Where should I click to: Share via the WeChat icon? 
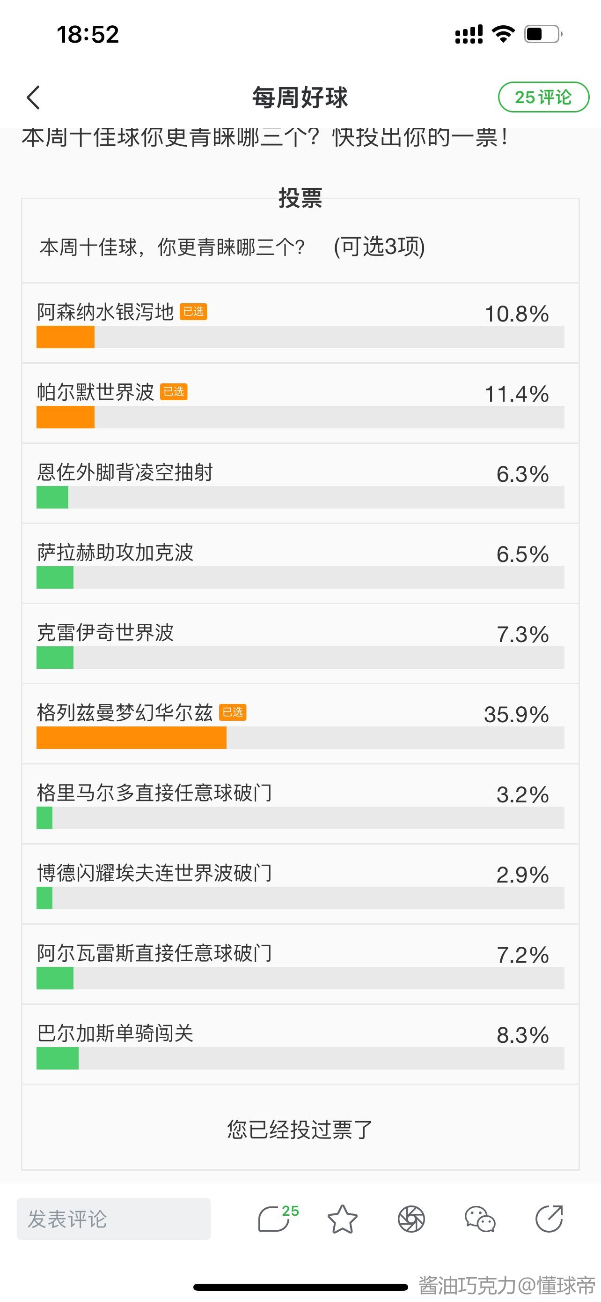point(480,1219)
